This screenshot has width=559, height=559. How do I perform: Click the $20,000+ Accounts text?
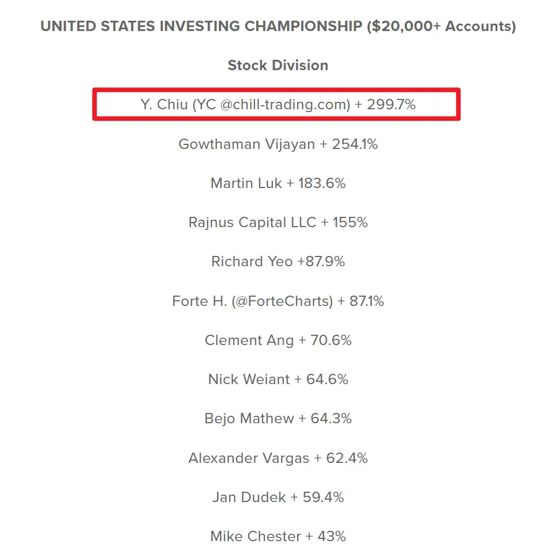[442, 26]
